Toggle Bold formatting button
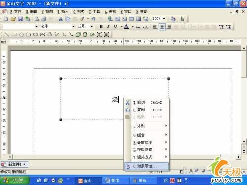This screenshot has width=247, height=185. (x=101, y=26)
